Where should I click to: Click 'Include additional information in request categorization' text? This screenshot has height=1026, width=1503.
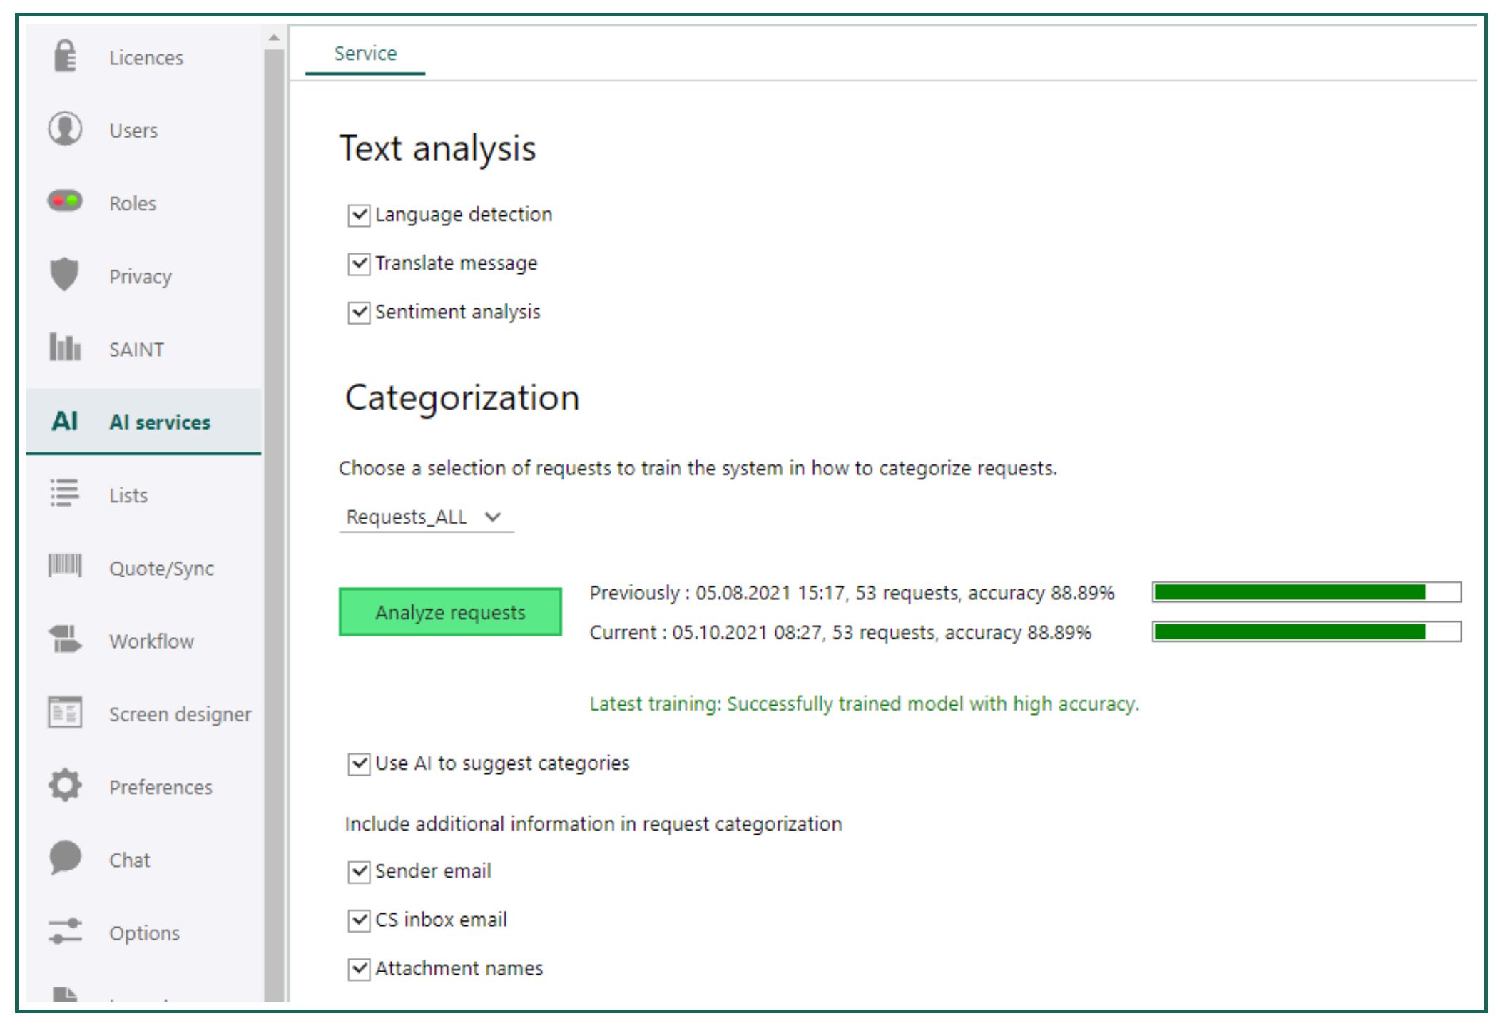(x=593, y=823)
